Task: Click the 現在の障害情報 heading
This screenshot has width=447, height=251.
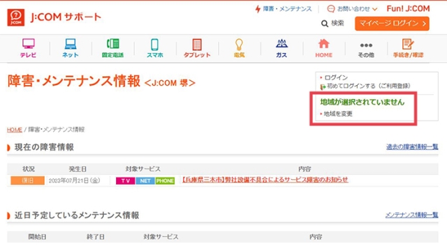Action: [x=44, y=147]
